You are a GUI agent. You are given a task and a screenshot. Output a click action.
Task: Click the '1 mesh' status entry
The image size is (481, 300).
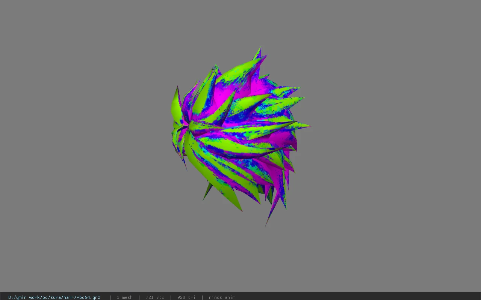[124, 297]
